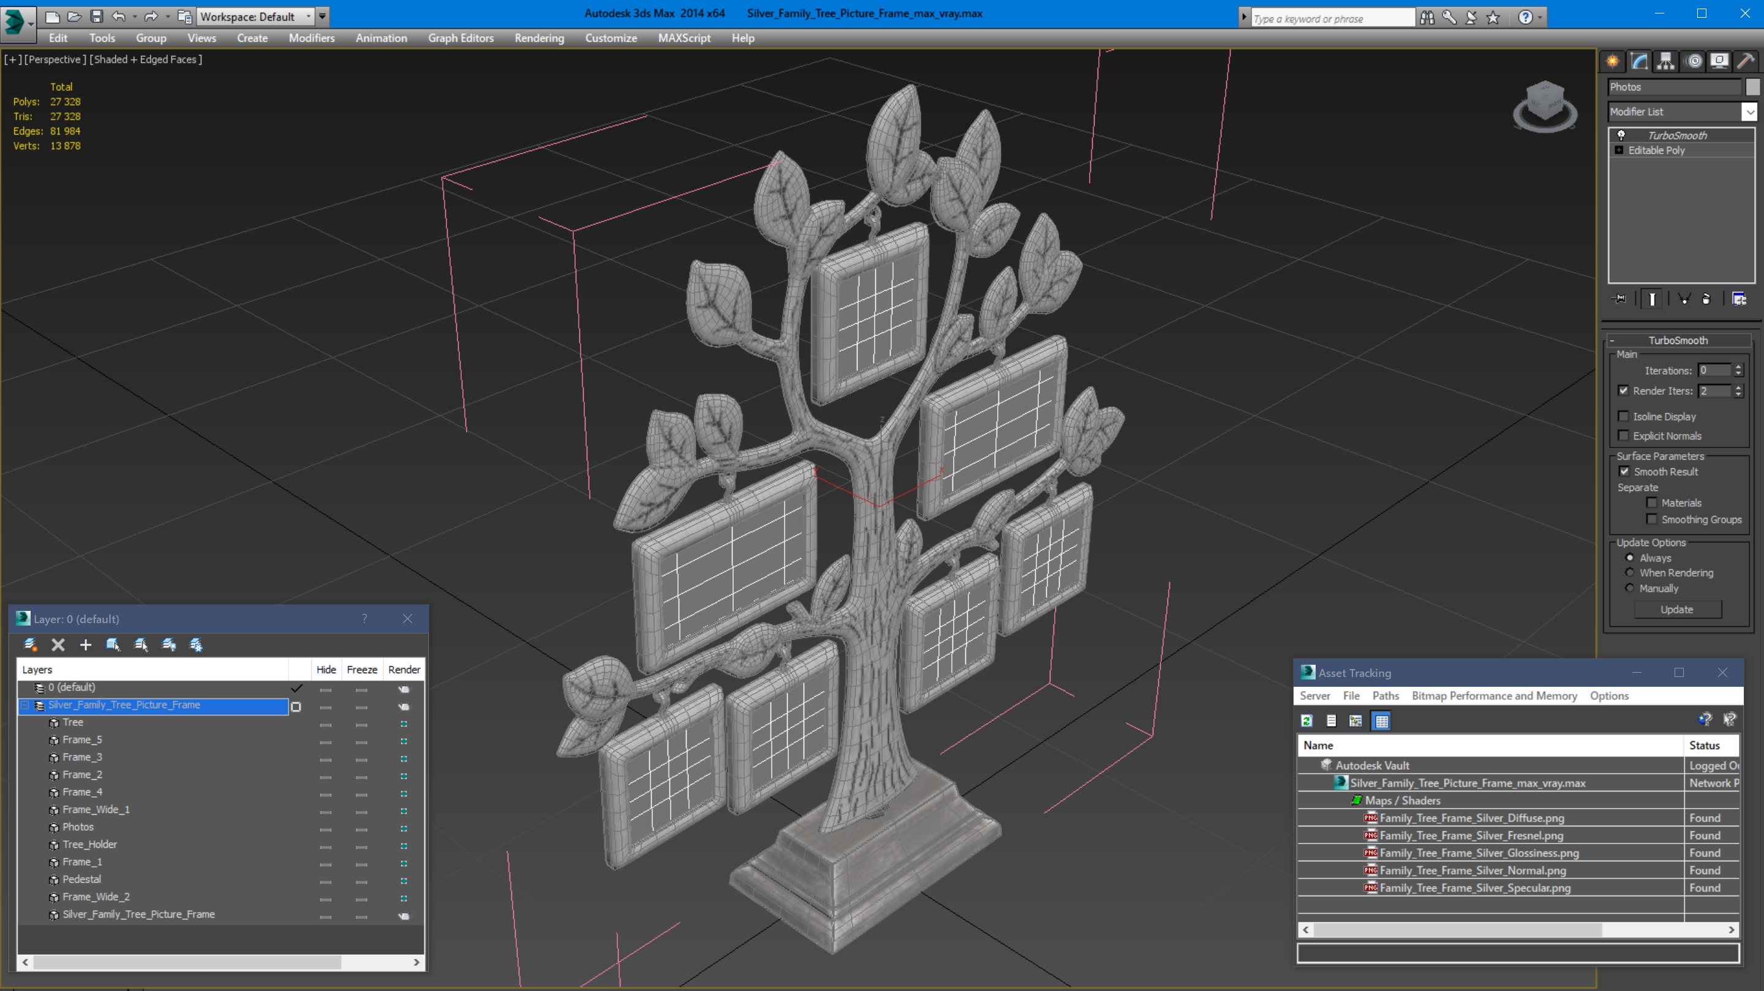Click Hide/Unhide All Layers icon
This screenshot has width=1764, height=991.
tap(168, 645)
